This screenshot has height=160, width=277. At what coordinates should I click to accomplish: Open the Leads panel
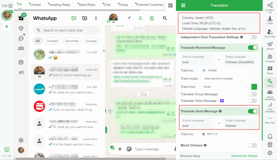pos(270,19)
